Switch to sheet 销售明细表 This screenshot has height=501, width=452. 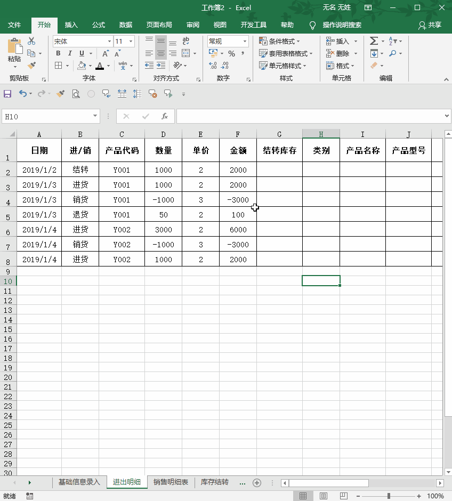click(171, 482)
